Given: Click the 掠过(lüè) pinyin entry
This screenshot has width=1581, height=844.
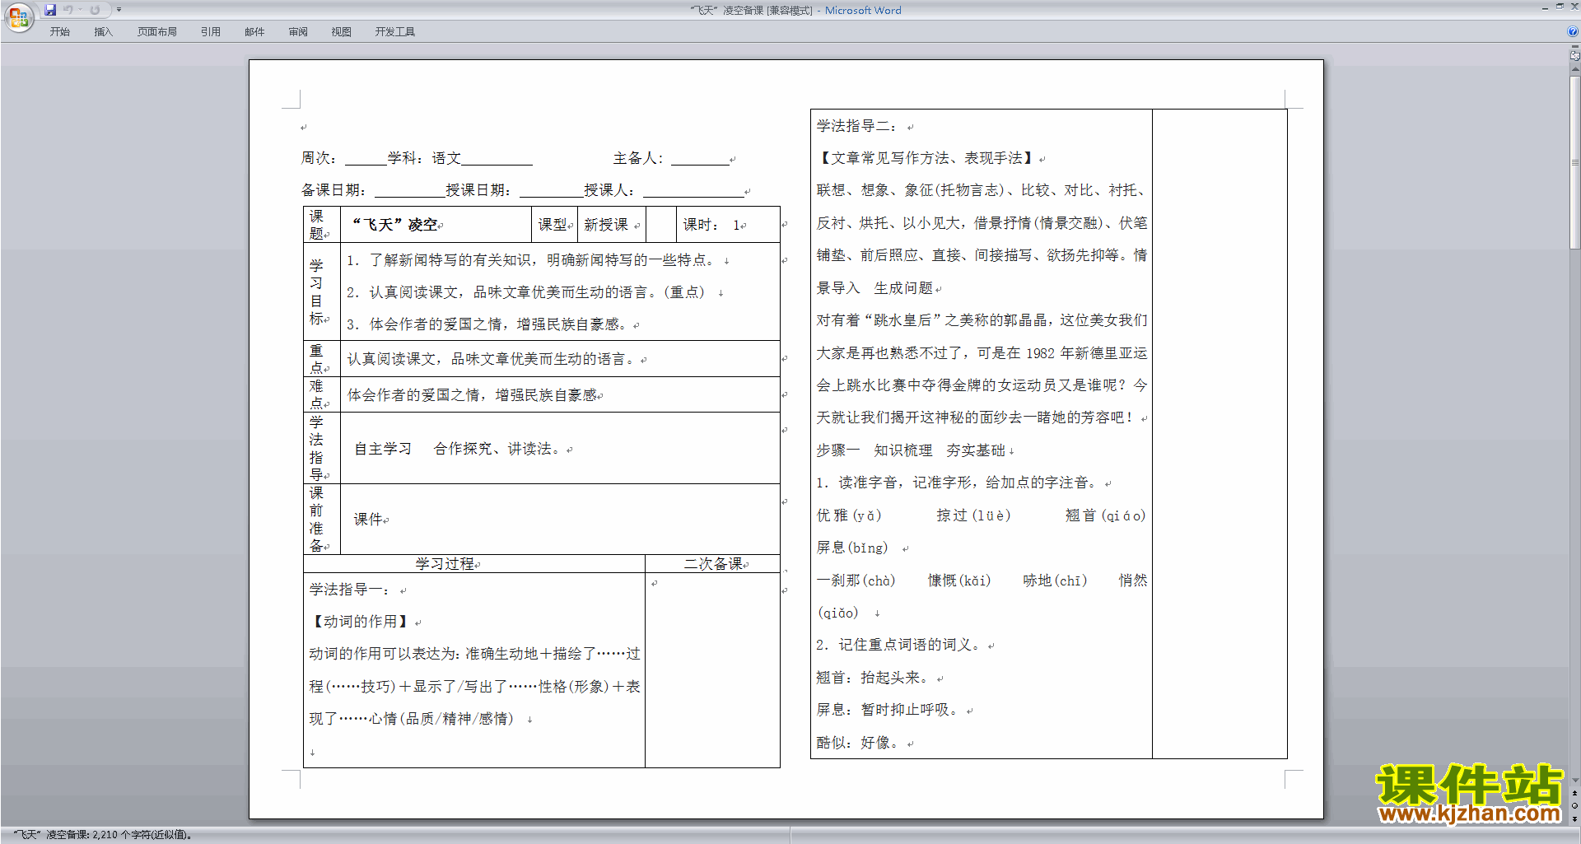Looking at the screenshot, I should [x=973, y=515].
